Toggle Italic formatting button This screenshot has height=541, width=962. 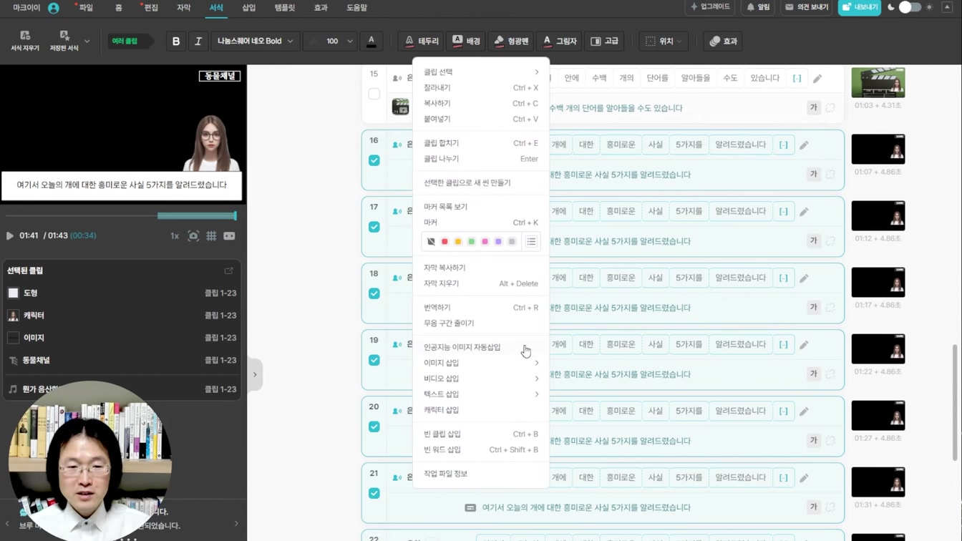[198, 42]
